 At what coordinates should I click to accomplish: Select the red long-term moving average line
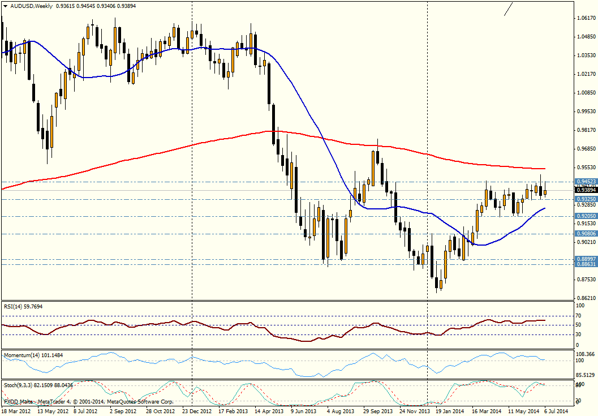click(170, 151)
